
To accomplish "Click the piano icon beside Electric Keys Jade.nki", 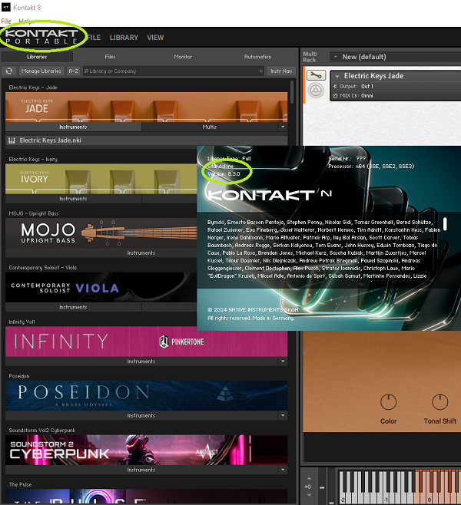I will [x=12, y=140].
